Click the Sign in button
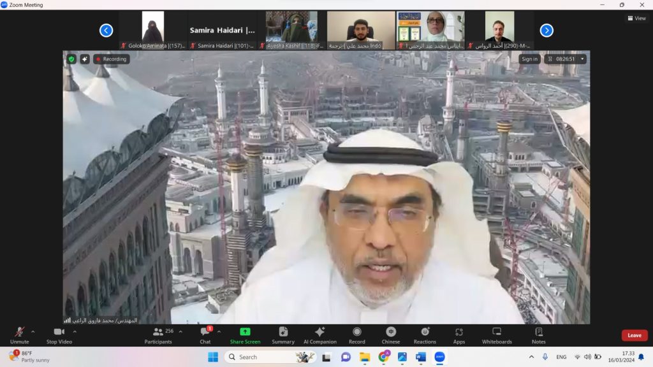This screenshot has width=653, height=367. (529, 59)
